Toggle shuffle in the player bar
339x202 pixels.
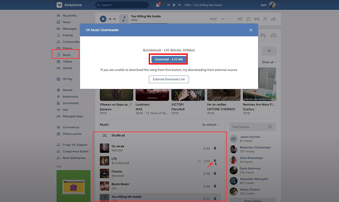tap(240, 19)
